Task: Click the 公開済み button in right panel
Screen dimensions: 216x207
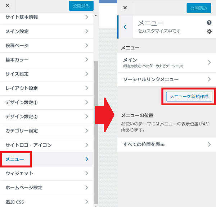Action: point(199,8)
